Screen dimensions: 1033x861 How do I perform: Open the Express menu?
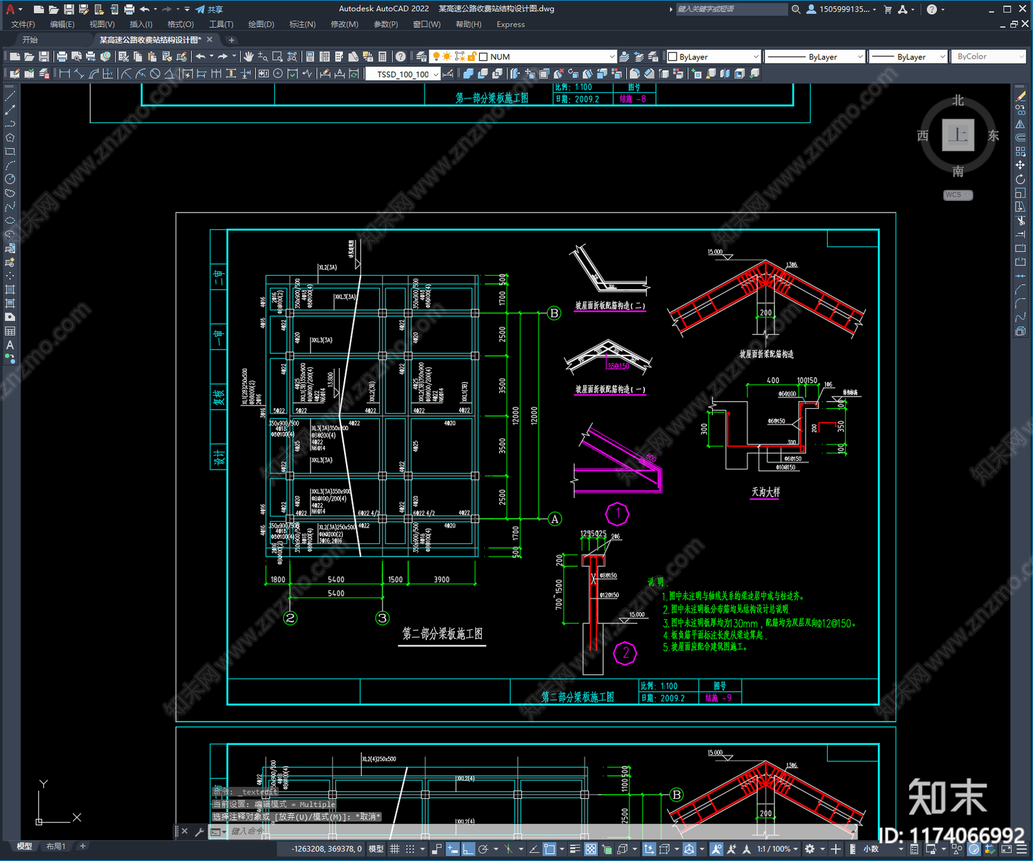tap(511, 25)
